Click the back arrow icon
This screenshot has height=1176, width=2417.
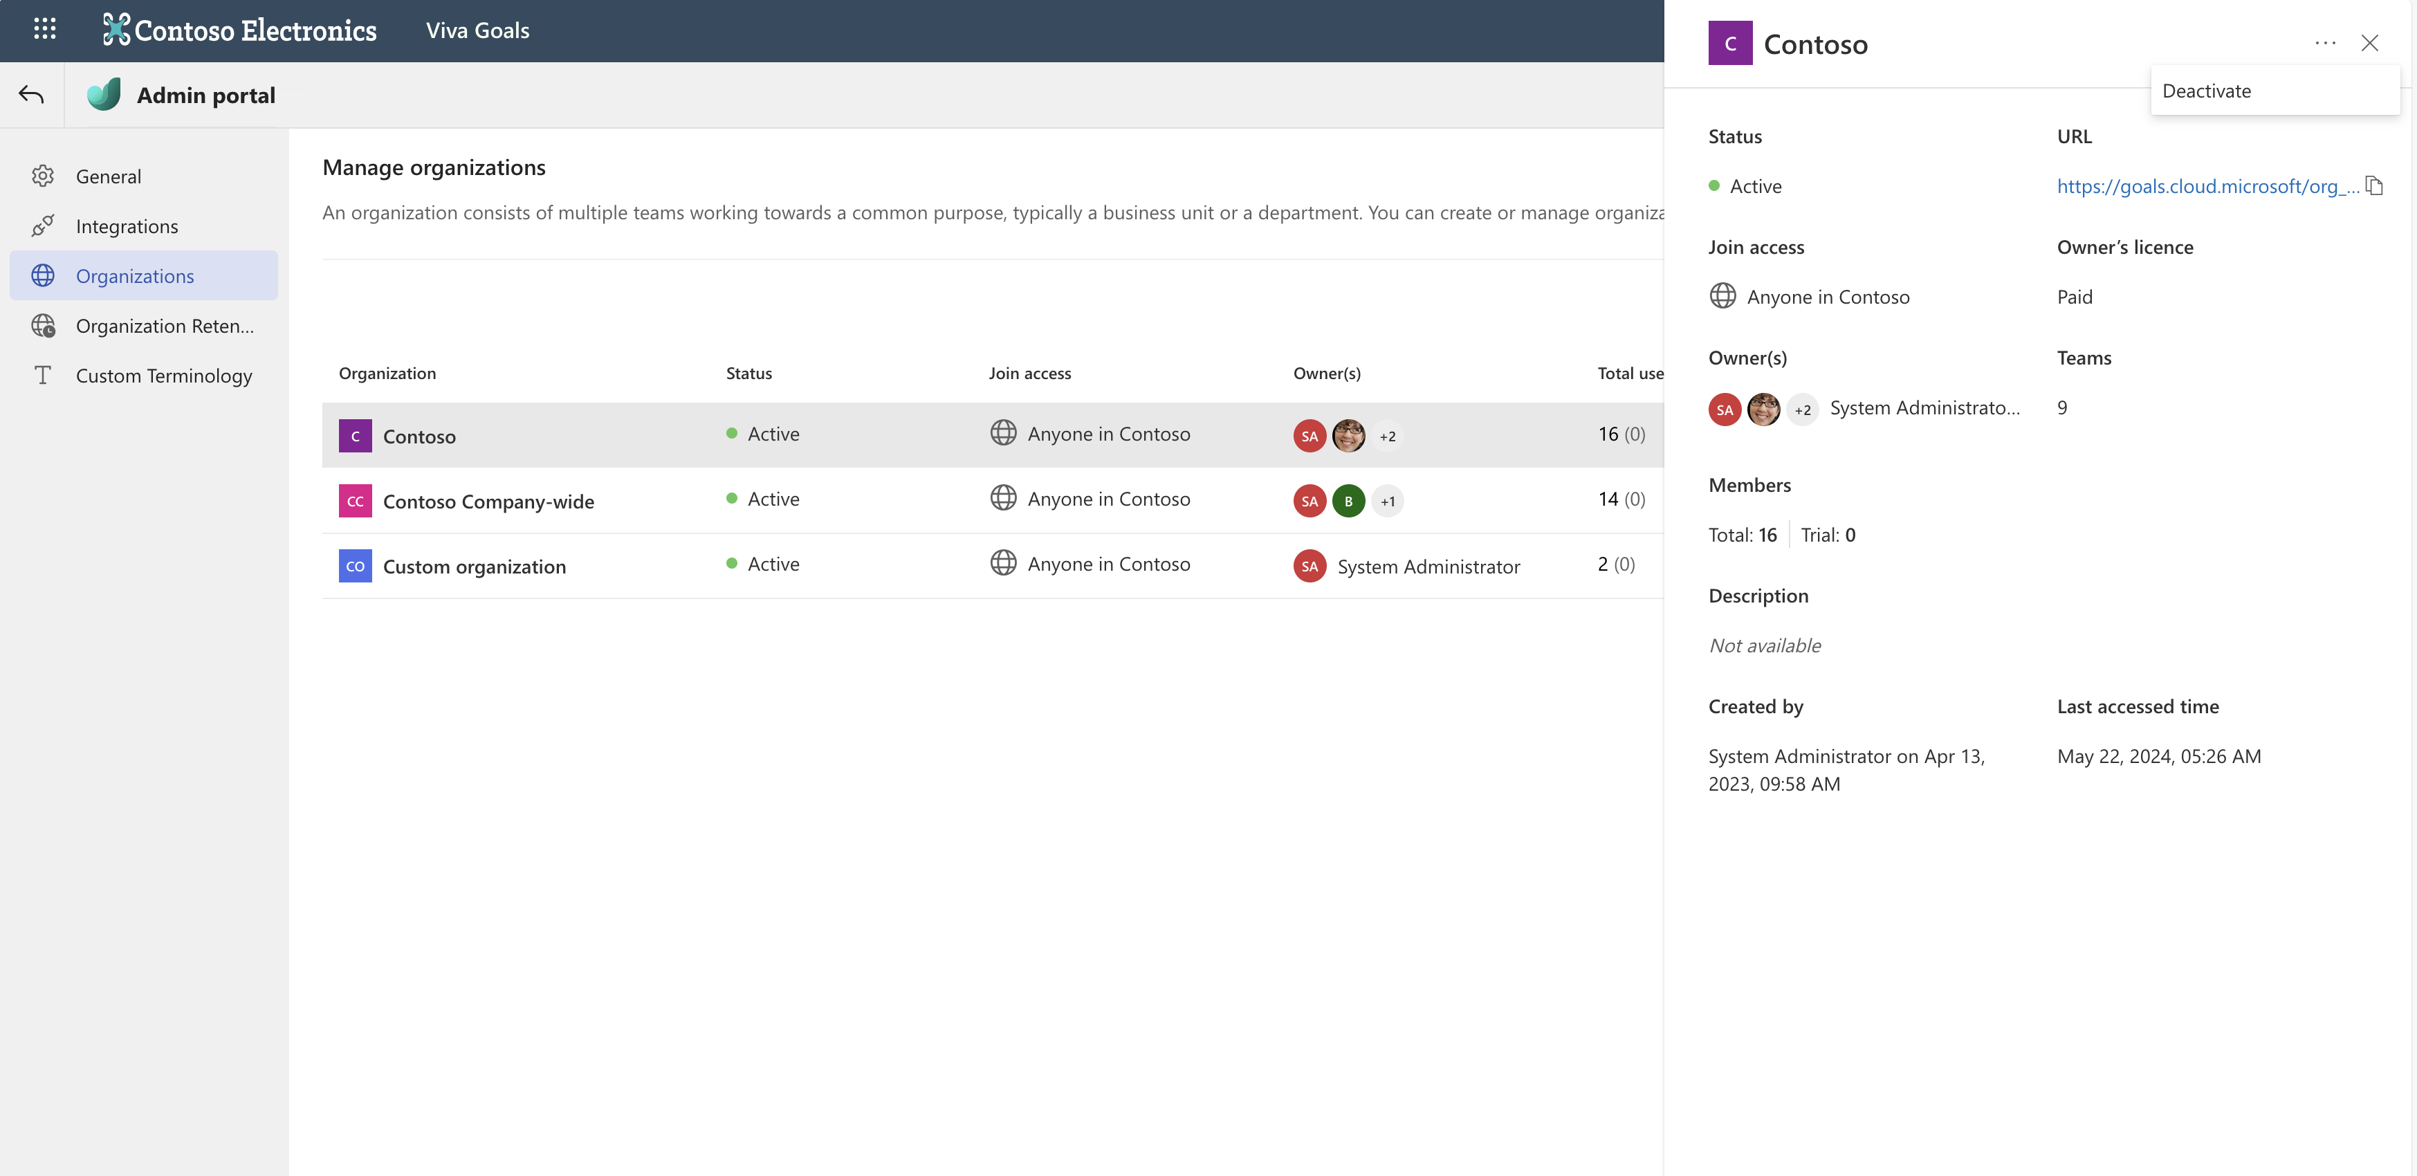tap(31, 95)
